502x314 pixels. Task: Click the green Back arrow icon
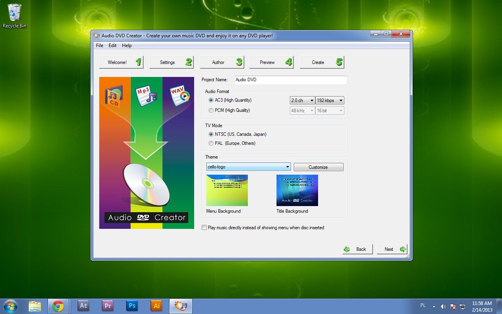pyautogui.click(x=347, y=249)
